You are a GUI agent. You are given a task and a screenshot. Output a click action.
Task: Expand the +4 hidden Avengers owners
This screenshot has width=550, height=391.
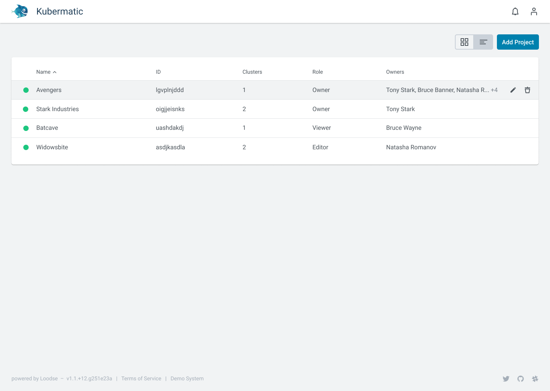click(495, 90)
